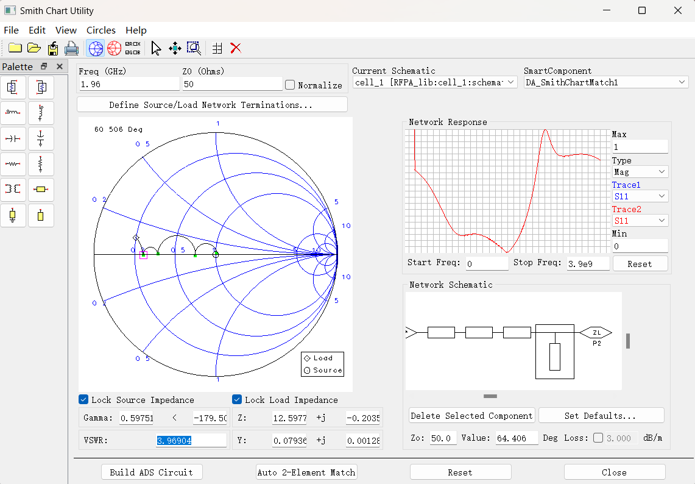Image resolution: width=695 pixels, height=484 pixels.
Task: Open the SmartComponent dropdown
Action: click(605, 82)
